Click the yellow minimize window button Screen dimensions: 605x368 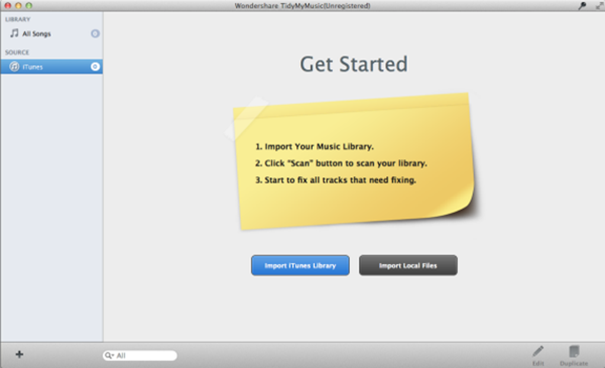tap(18, 5)
